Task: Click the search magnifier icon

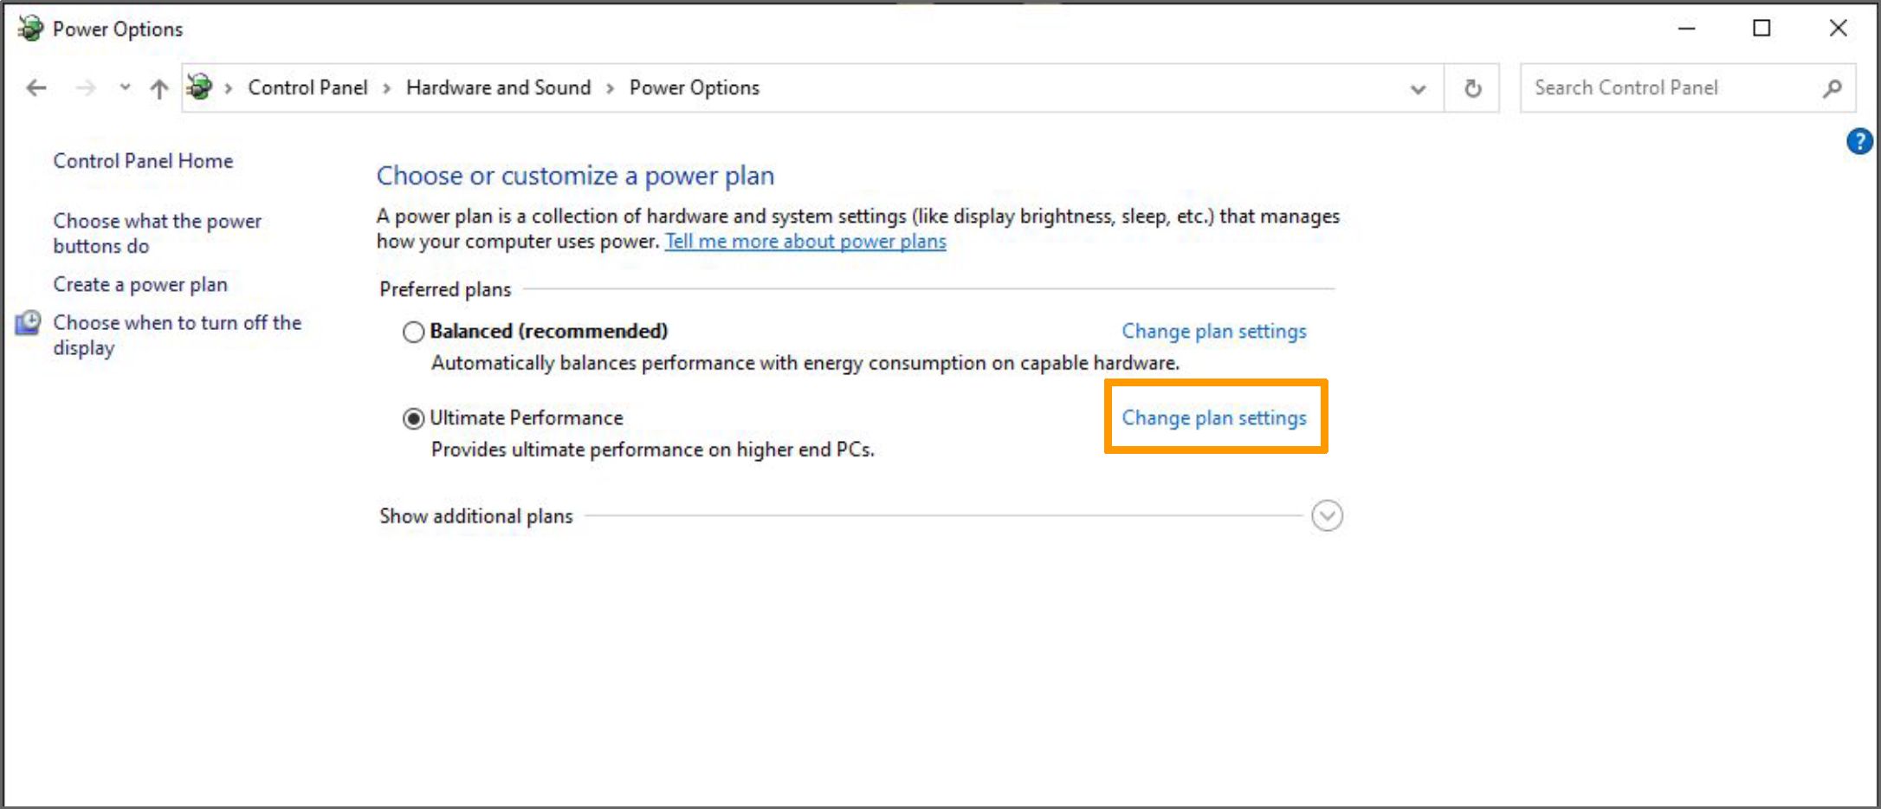Action: tap(1832, 88)
